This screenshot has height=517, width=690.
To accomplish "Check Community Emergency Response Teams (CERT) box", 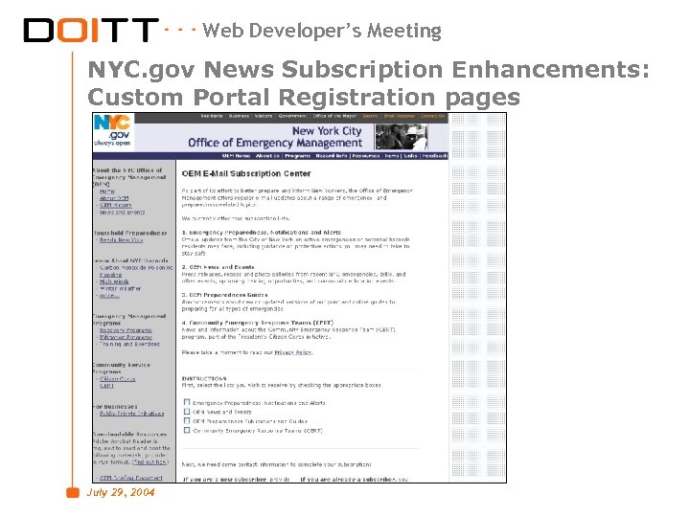I will pos(187,430).
